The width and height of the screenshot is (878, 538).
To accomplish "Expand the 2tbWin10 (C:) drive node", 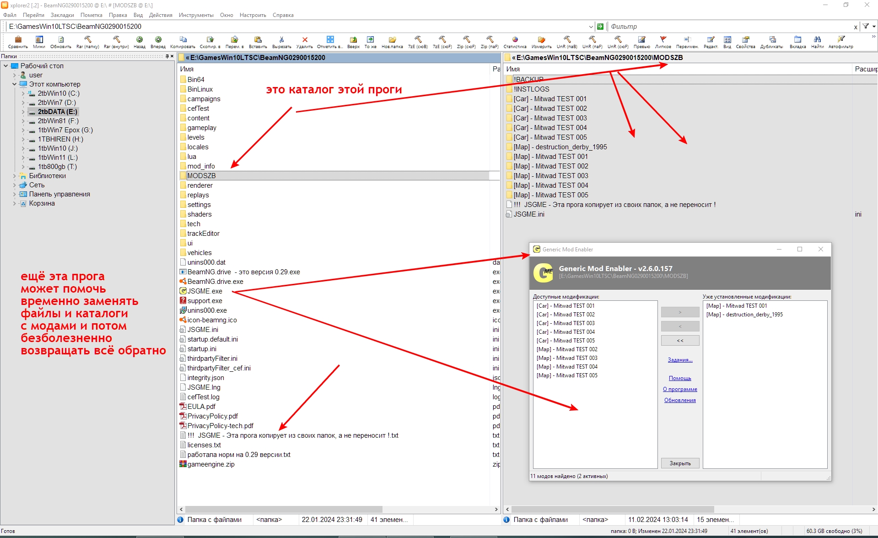I will coord(23,93).
